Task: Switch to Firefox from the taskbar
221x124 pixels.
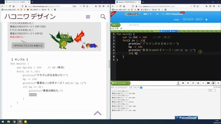Action: click(x=20, y=122)
